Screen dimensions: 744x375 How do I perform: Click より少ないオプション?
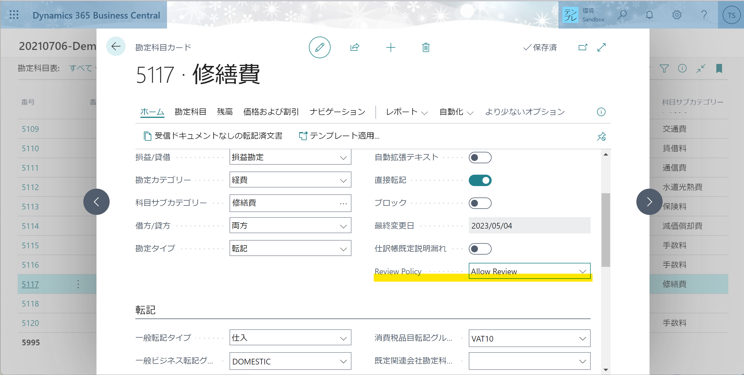(525, 112)
